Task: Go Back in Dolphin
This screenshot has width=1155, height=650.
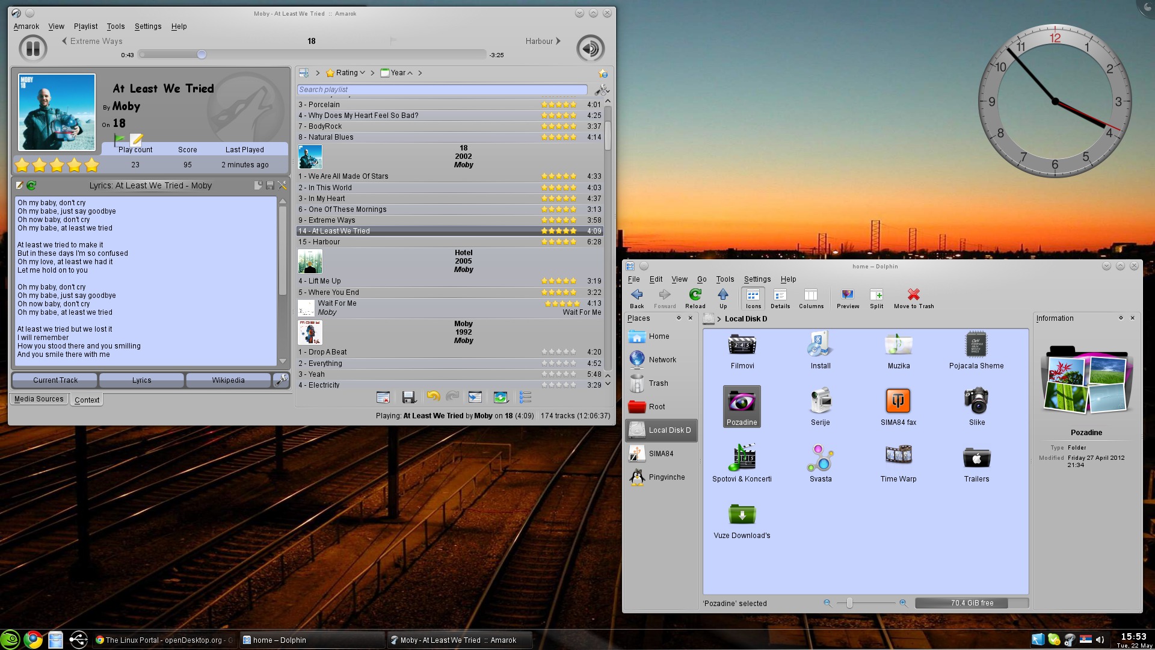Action: point(636,299)
